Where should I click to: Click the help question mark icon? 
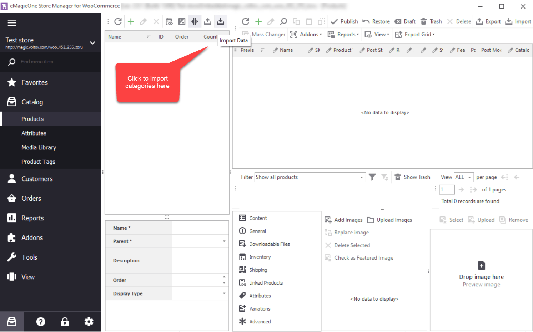[41, 322]
